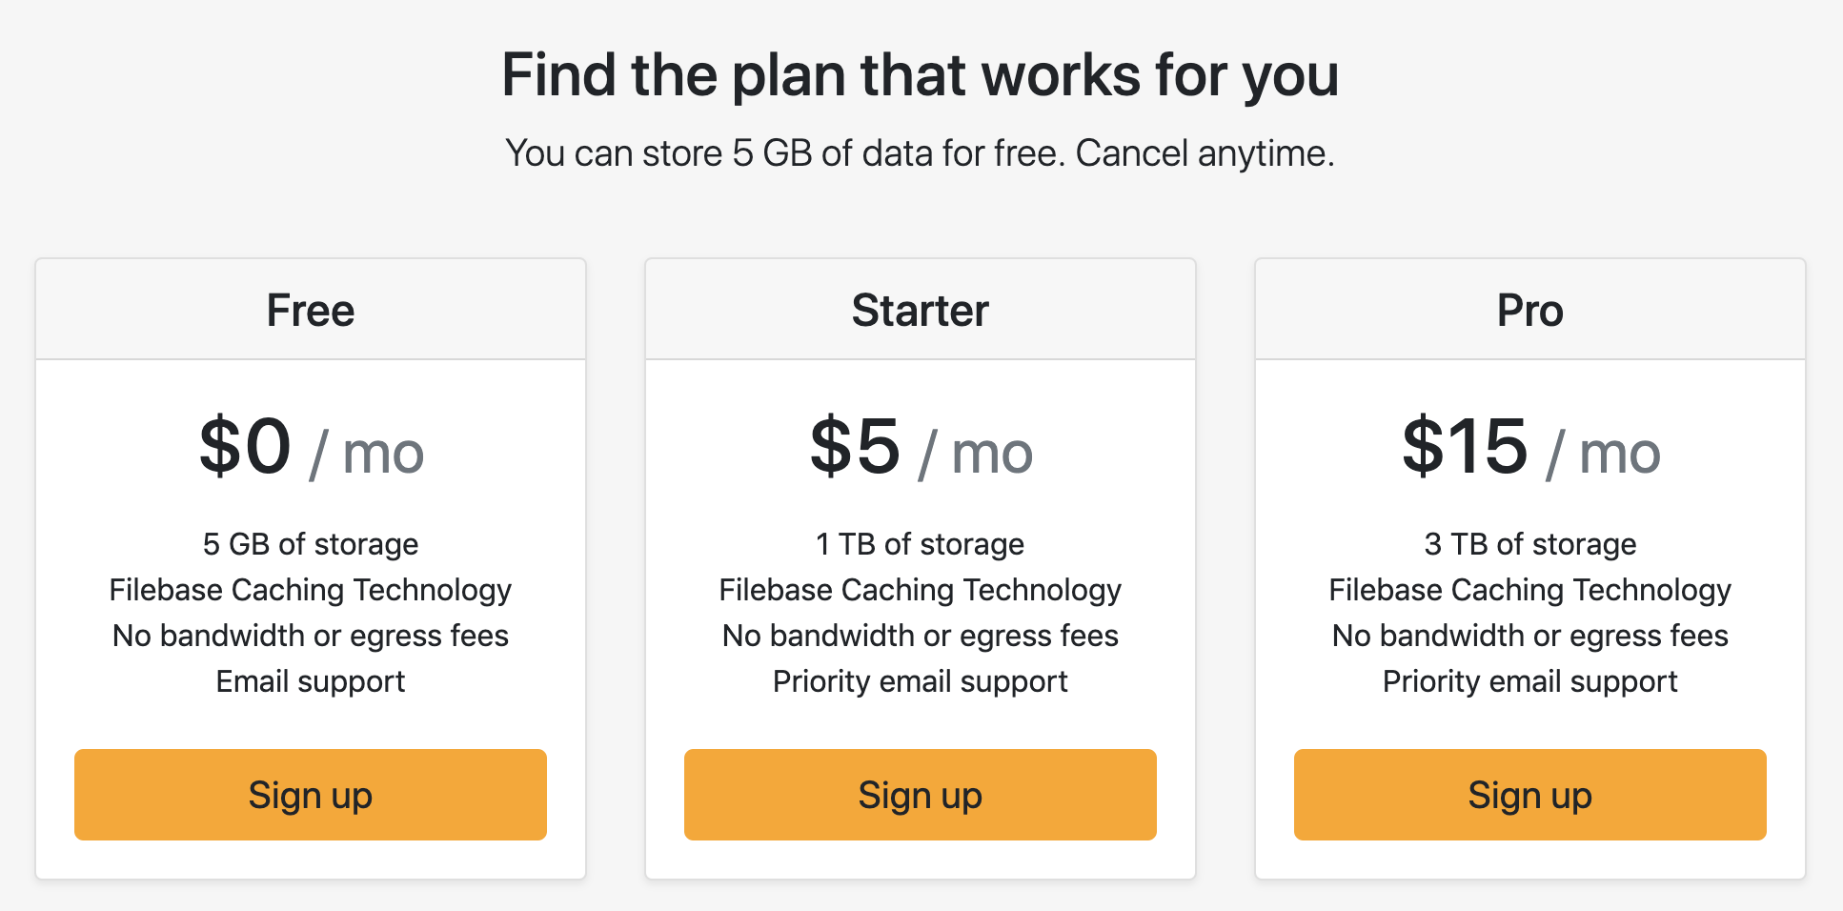Click the 3 TB of storage text
1843x911 pixels.
(1529, 544)
